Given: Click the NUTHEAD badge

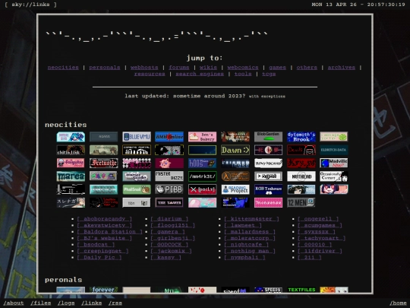Looking at the screenshot, I should click(x=301, y=176).
